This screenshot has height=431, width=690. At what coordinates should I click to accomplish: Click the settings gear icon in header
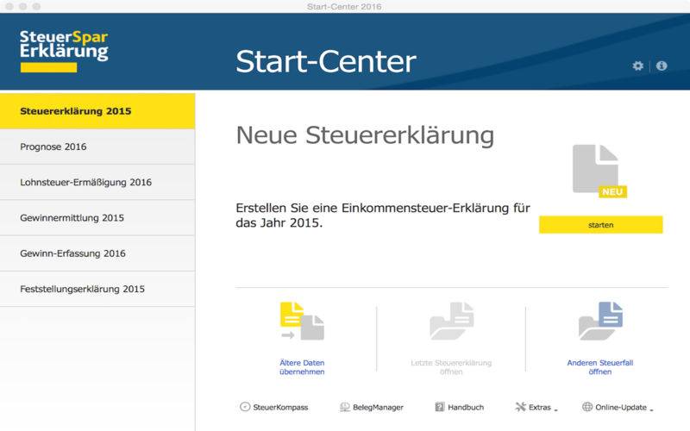click(x=637, y=66)
